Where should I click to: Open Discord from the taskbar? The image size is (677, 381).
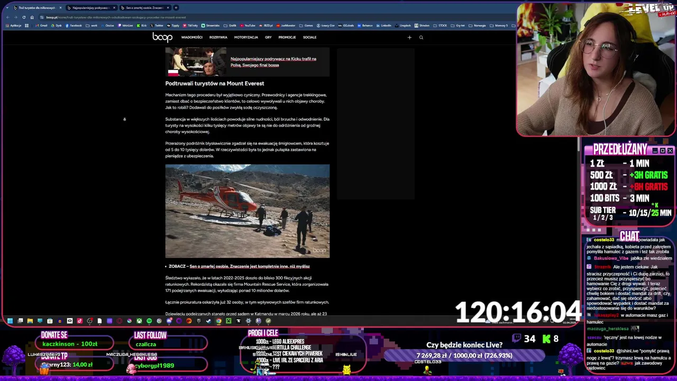click(169, 321)
